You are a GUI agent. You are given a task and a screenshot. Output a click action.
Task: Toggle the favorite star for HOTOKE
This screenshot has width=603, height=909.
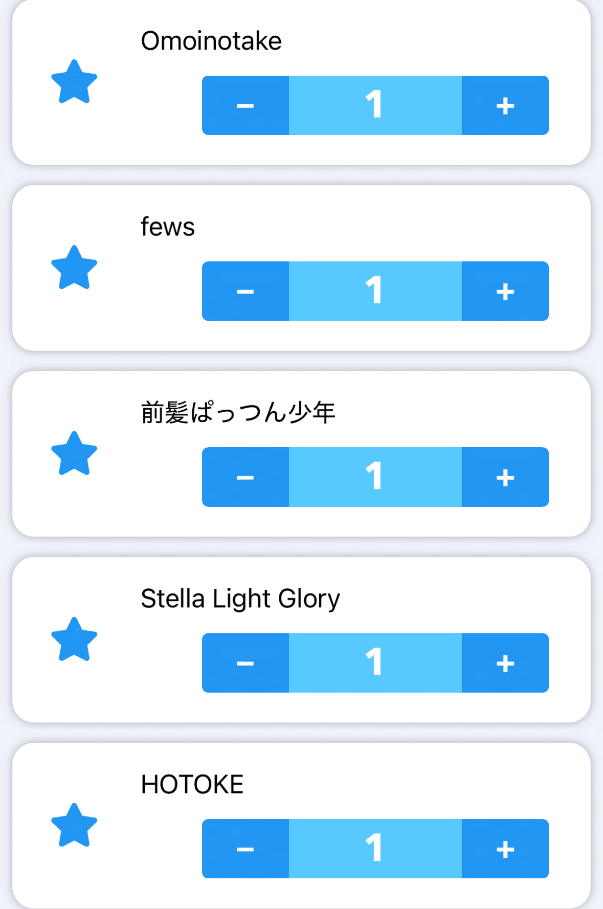tap(74, 826)
